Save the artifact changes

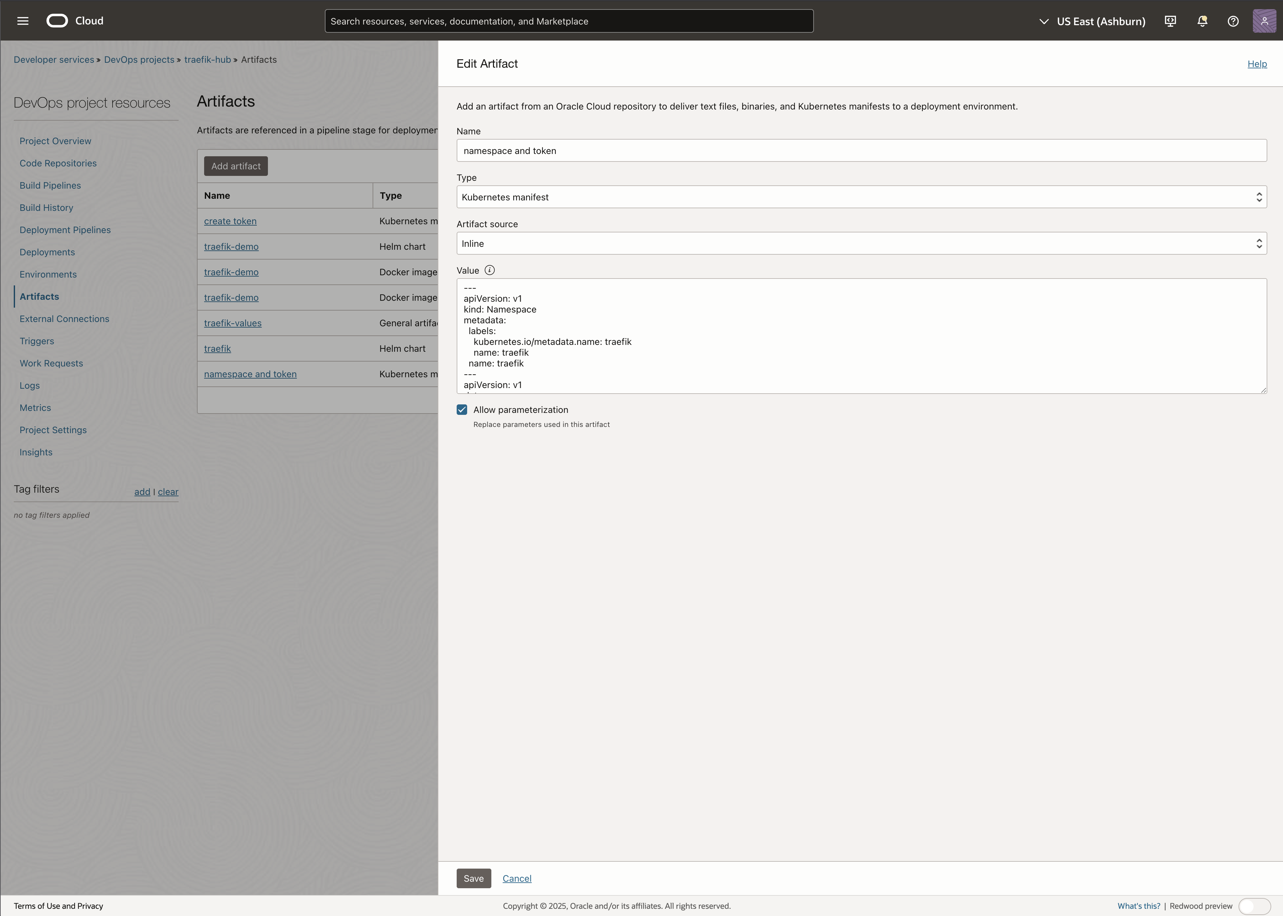[x=473, y=878]
